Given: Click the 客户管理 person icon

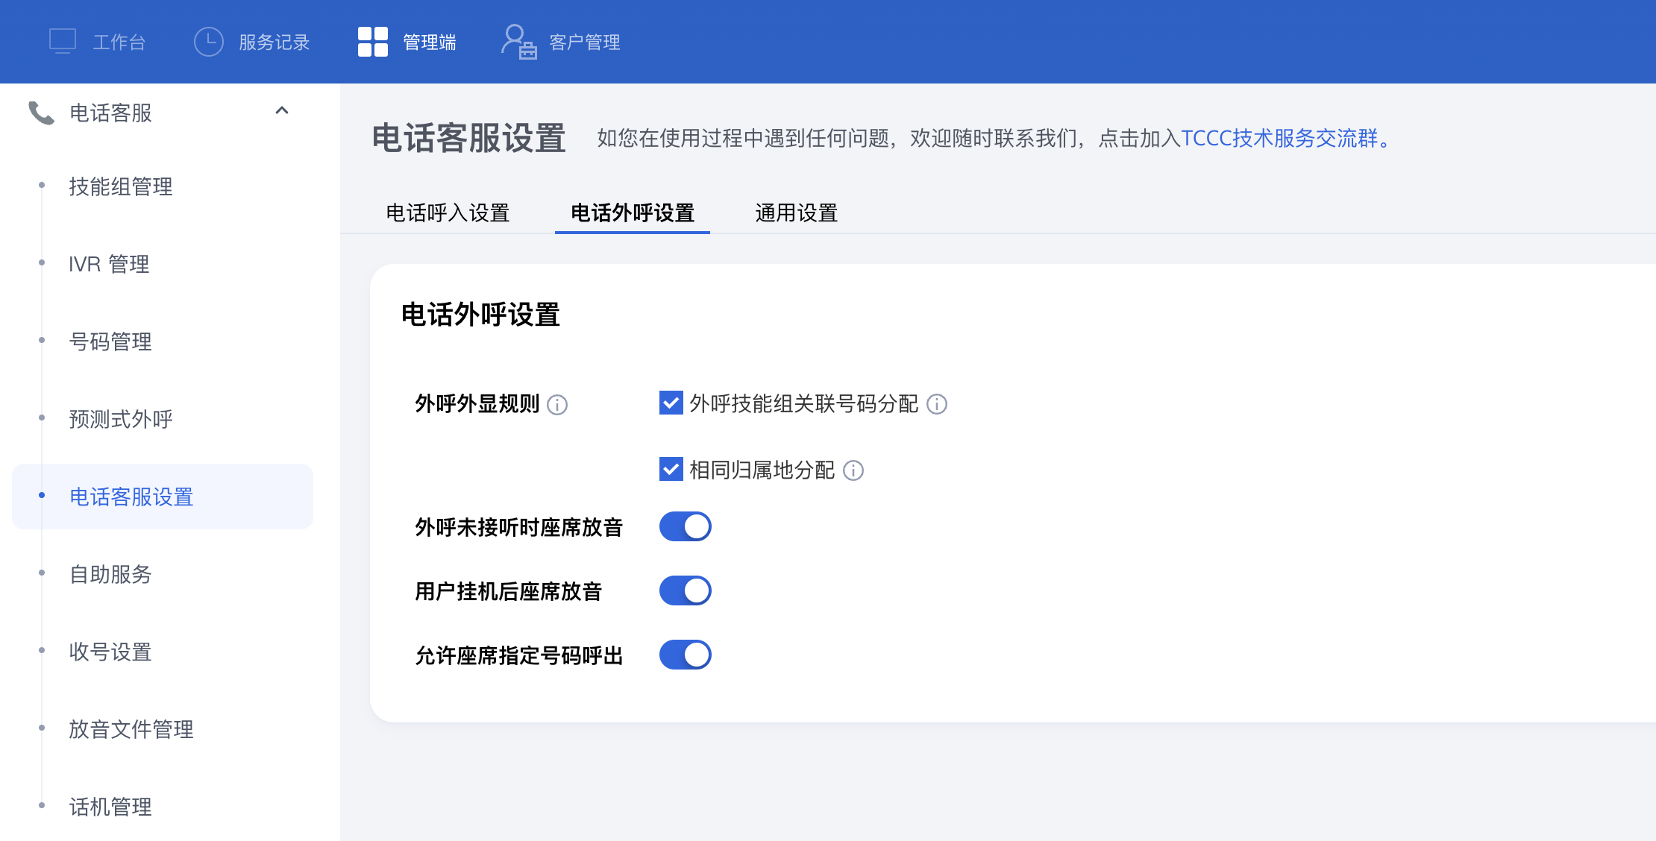Looking at the screenshot, I should pyautogui.click(x=518, y=42).
